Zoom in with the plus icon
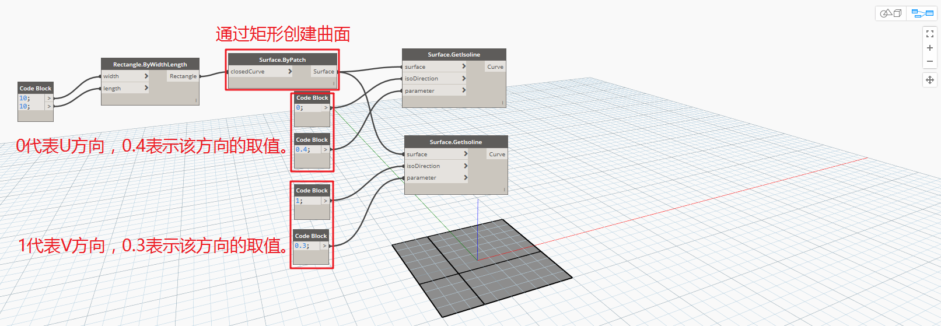The width and height of the screenshot is (941, 326). tap(930, 48)
